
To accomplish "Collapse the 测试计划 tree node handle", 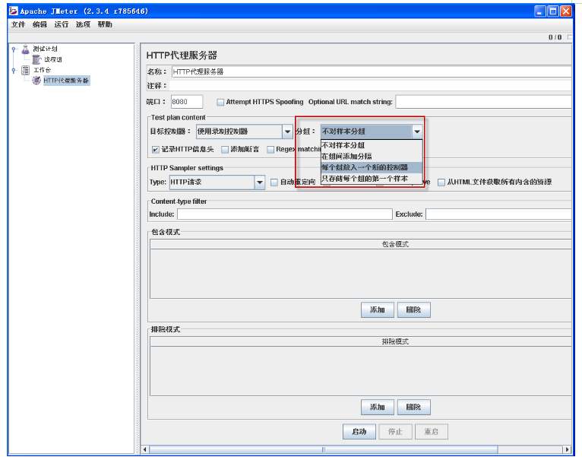I will [14, 49].
